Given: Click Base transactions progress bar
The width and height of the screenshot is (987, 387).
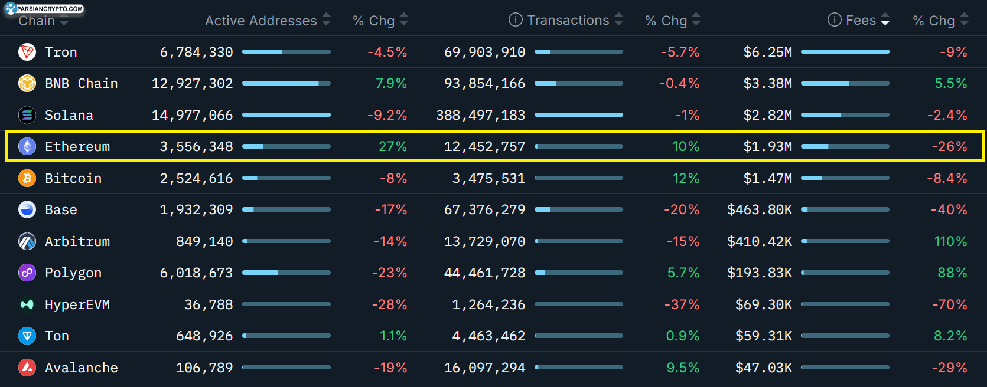Looking at the screenshot, I should pyautogui.click(x=579, y=209).
